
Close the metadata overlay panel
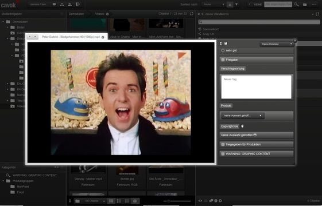[x=295, y=41]
